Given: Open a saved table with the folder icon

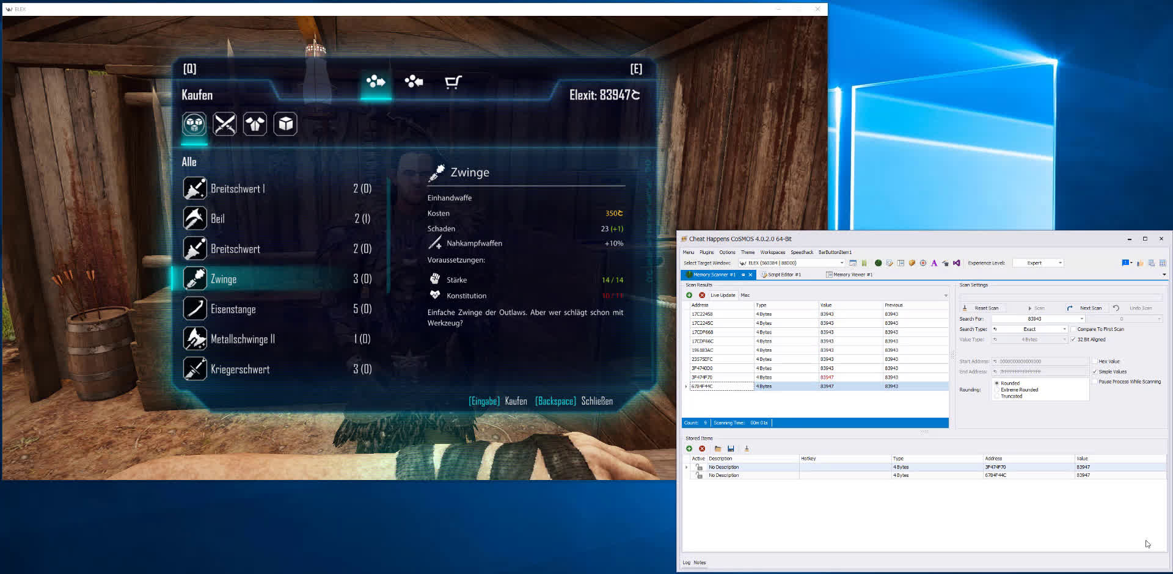Looking at the screenshot, I should pyautogui.click(x=718, y=449).
